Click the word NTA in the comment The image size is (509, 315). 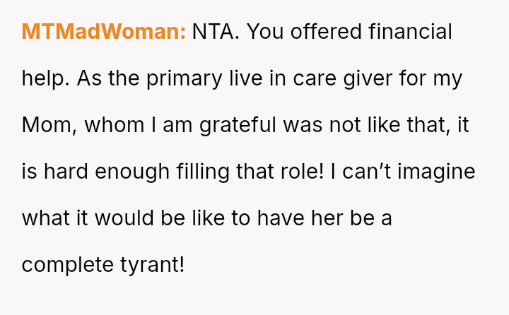tap(216, 32)
